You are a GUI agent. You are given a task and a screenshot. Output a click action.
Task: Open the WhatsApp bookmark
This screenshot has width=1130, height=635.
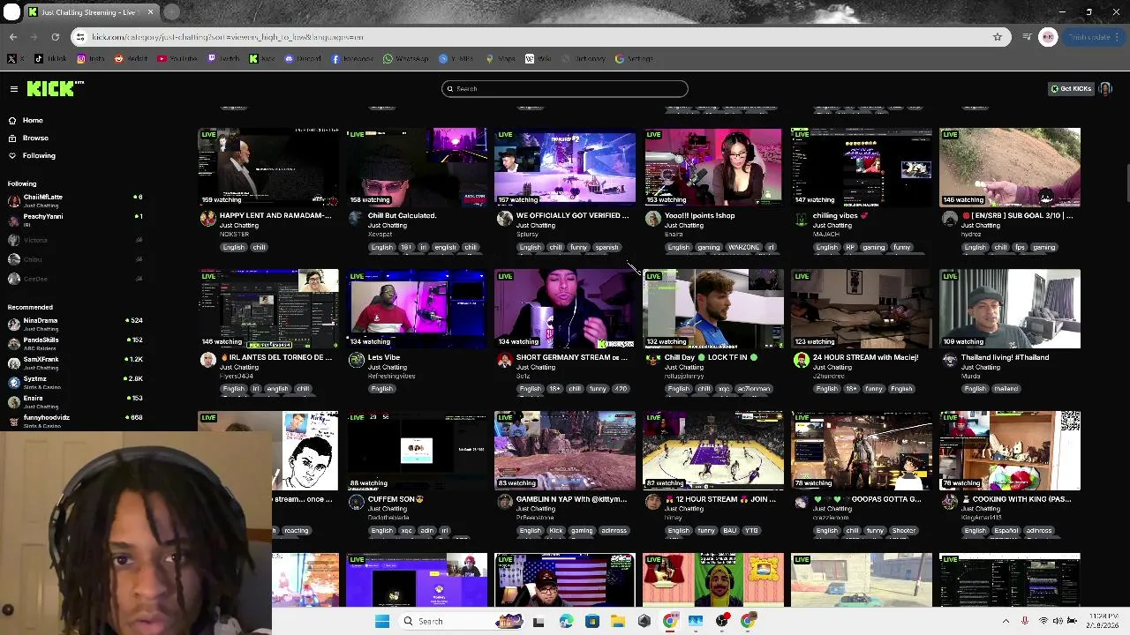click(406, 58)
